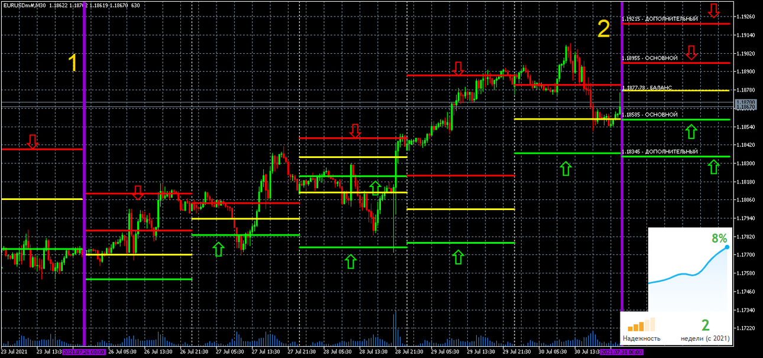Viewport: 763px width, 358px height.
Task: Select the 1.18955 - ОСНОВНОЙ level label
Action: [x=649, y=58]
